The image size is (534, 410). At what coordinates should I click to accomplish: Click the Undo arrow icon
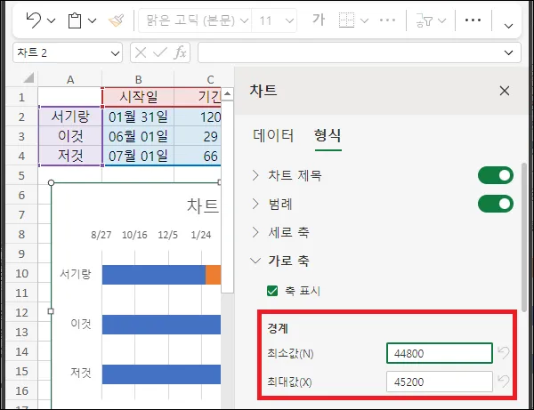pyautogui.click(x=34, y=20)
